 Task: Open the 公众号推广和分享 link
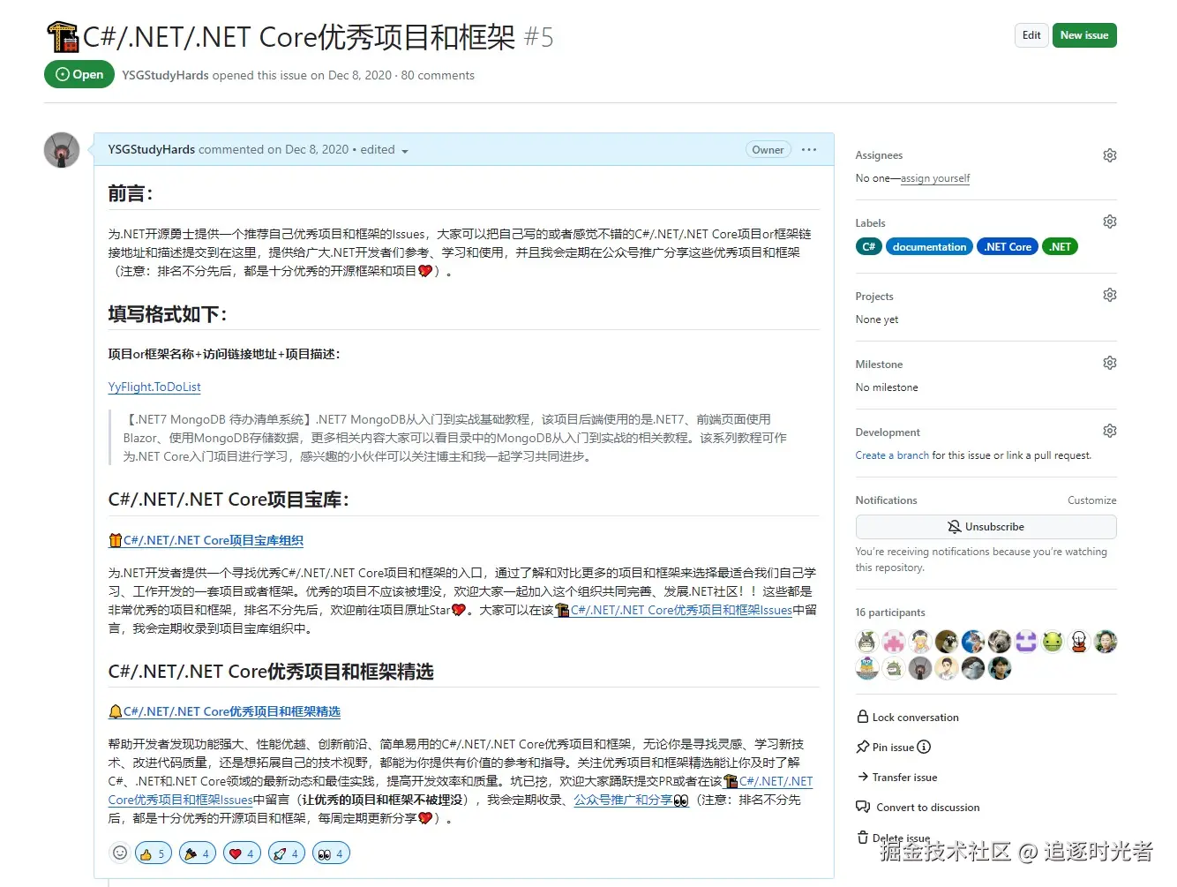pyautogui.click(x=631, y=800)
